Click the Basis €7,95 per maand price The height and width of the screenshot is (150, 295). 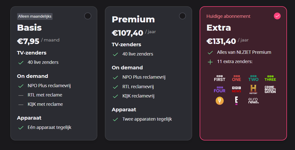click(38, 41)
